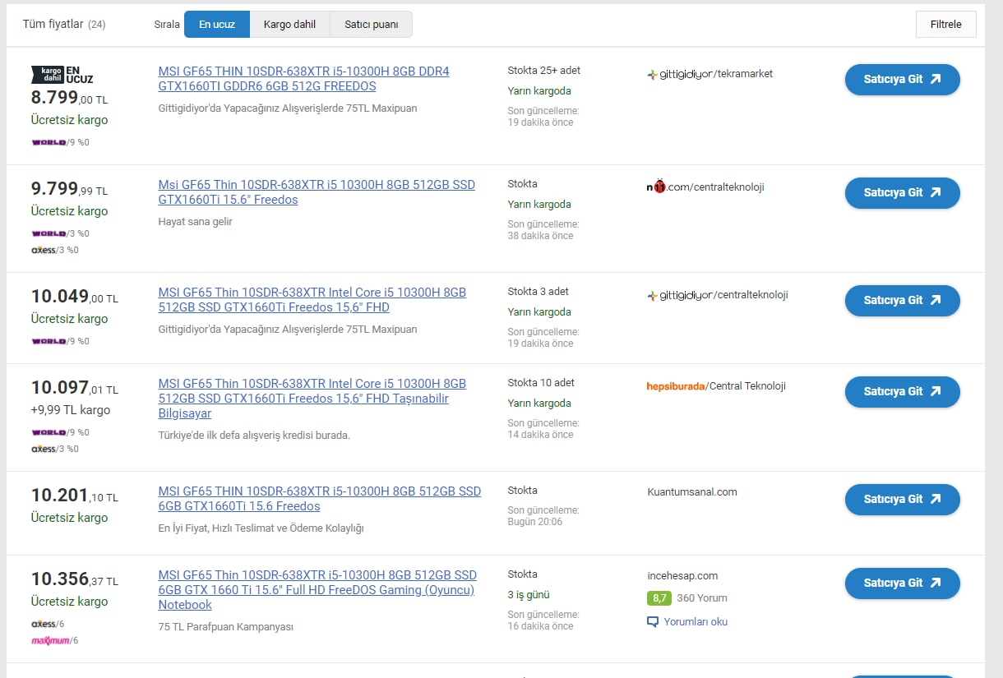Click the speech bubble reviews icon
The width and height of the screenshot is (1003, 678).
coord(653,622)
